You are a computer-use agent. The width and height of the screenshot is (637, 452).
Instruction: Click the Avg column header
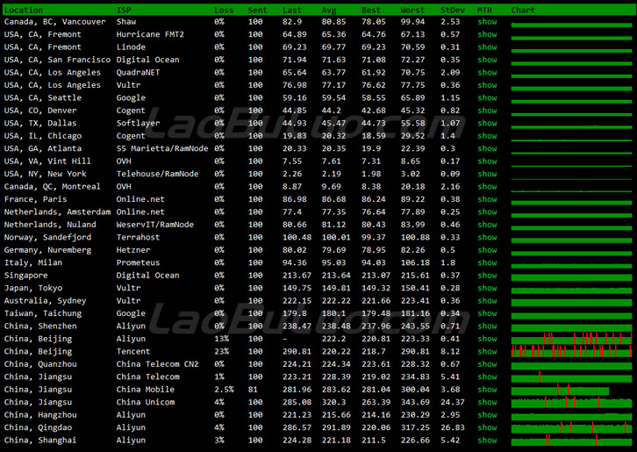pyautogui.click(x=329, y=11)
